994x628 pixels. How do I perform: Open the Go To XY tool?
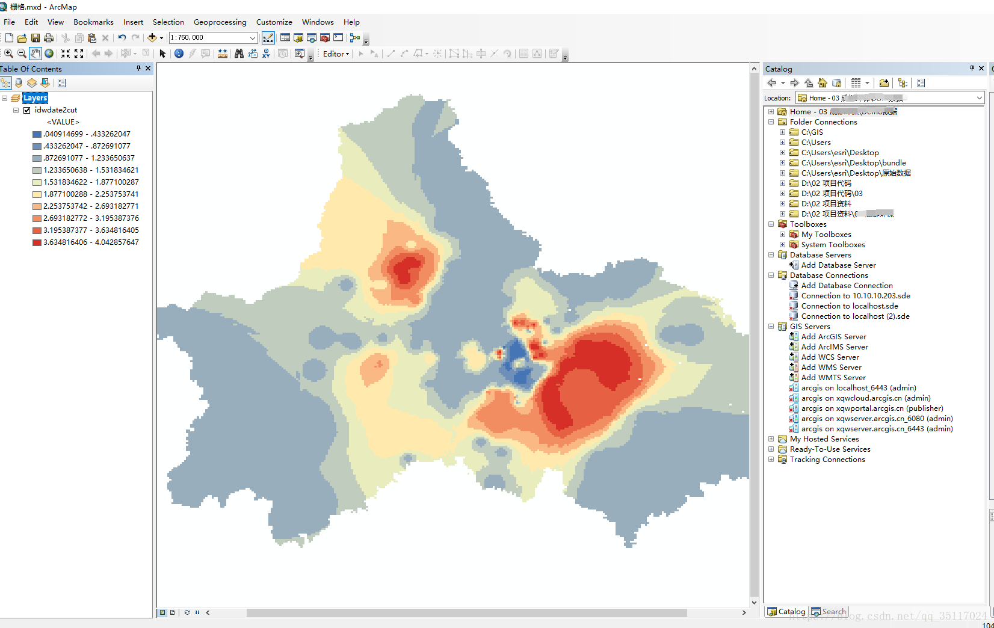pos(266,54)
